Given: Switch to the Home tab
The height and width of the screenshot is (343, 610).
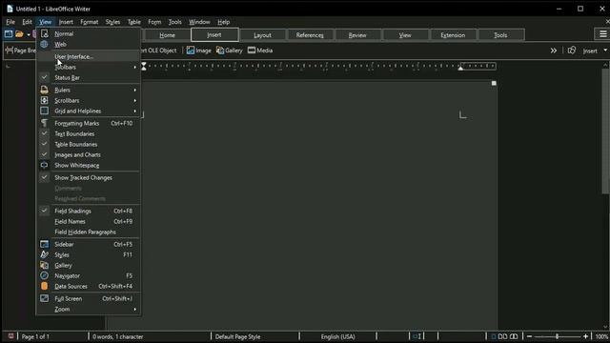Looking at the screenshot, I should (x=168, y=35).
